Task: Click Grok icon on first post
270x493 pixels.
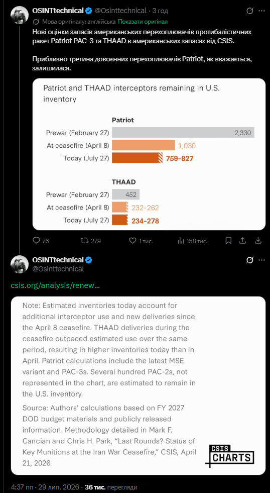Action: (x=250, y=11)
